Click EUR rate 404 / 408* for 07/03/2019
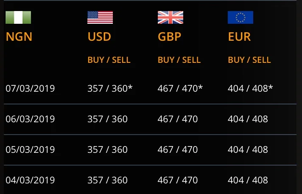The image size is (302, 194). (250, 89)
